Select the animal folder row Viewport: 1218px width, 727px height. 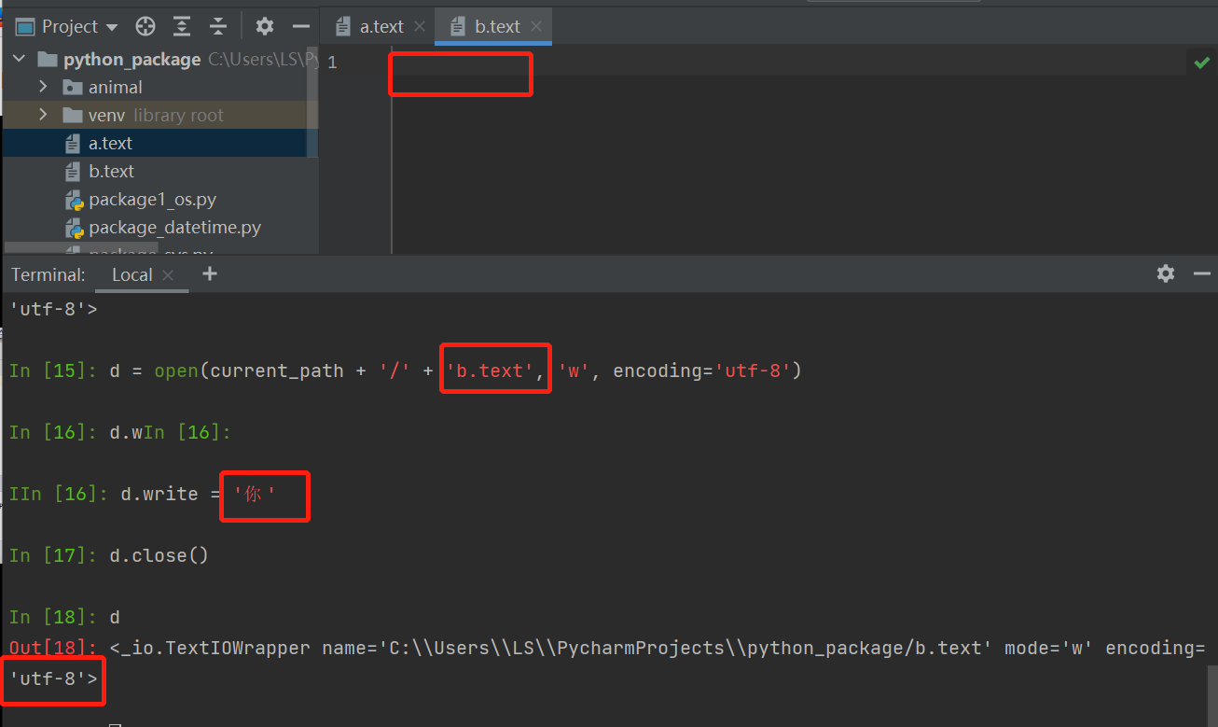[x=160, y=87]
